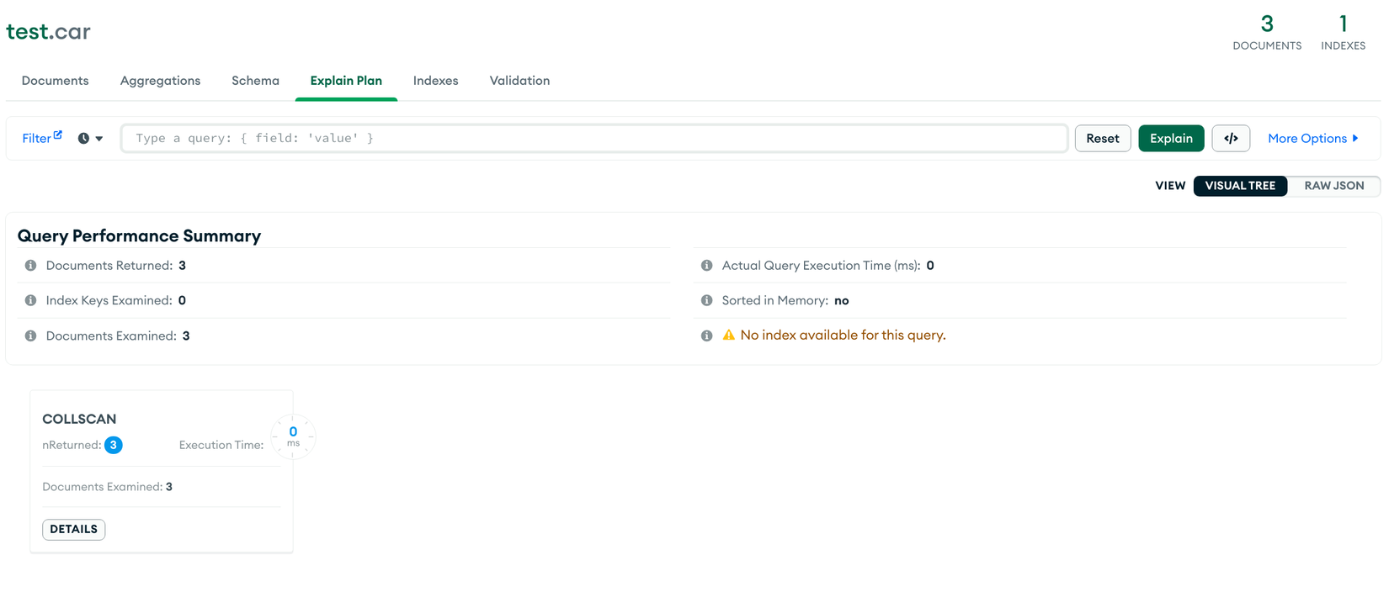Click info icon beside Documents Examined
Image resolution: width=1389 pixels, height=592 pixels.
(31, 336)
